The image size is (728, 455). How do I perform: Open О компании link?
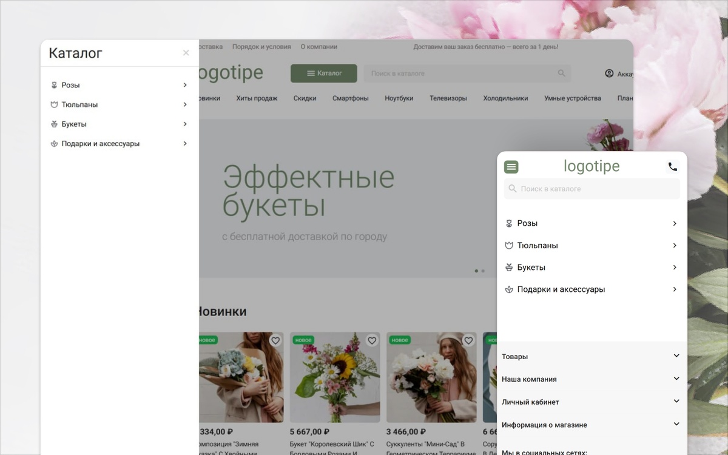(x=319, y=47)
